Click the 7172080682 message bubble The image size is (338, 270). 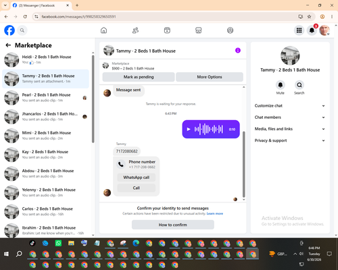[x=126, y=151]
